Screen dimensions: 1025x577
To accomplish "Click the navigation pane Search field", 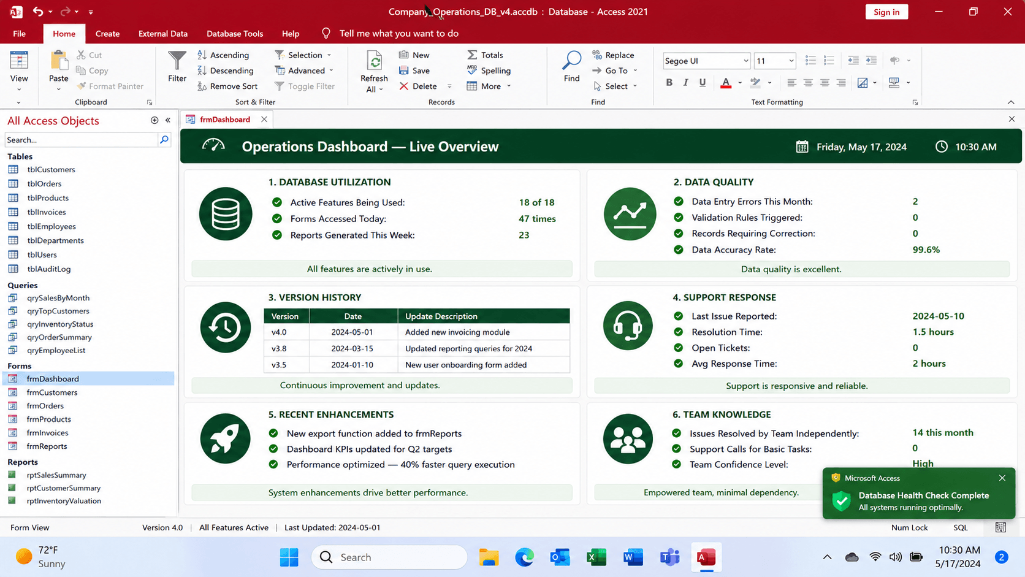I will [82, 140].
